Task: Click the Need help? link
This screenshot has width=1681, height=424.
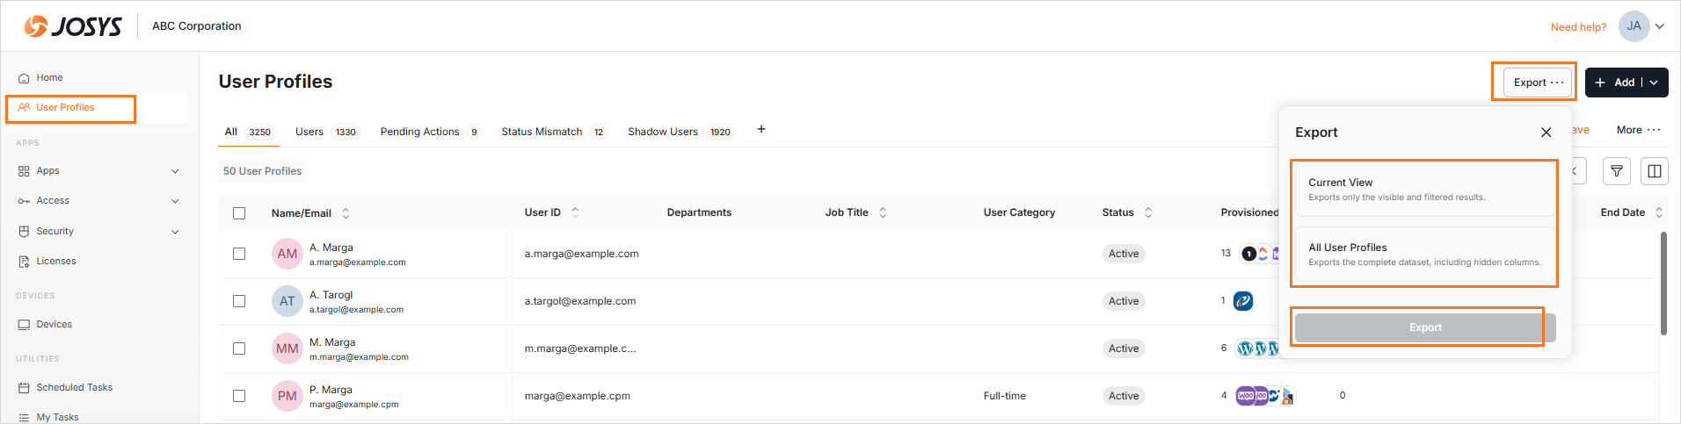Action: [1578, 27]
